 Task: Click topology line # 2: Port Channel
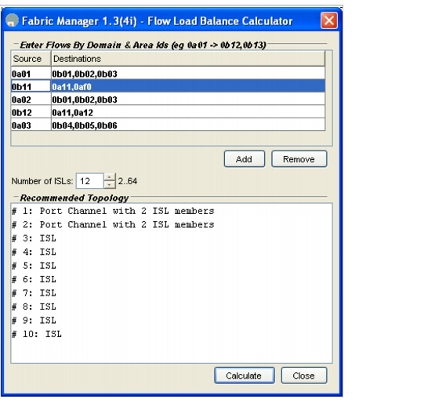point(113,224)
